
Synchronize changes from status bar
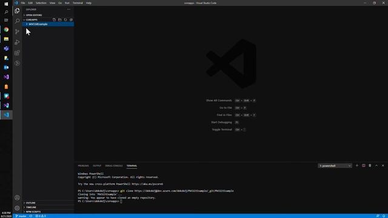pos(31,216)
